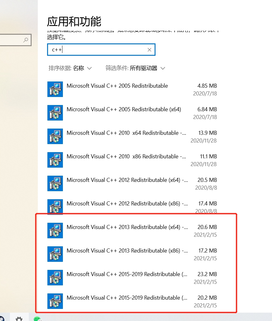Click the sidebar settings search field
The width and height of the screenshot is (272, 321).
15,40
